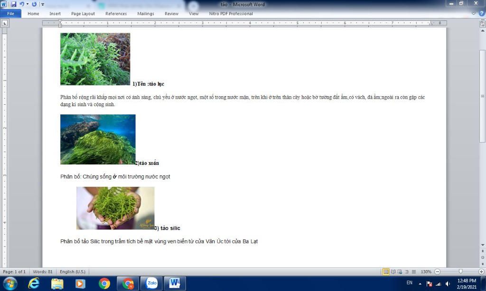Switch to Full Screen Reading view
Viewport: 486px width, 291px height.
click(x=393, y=272)
